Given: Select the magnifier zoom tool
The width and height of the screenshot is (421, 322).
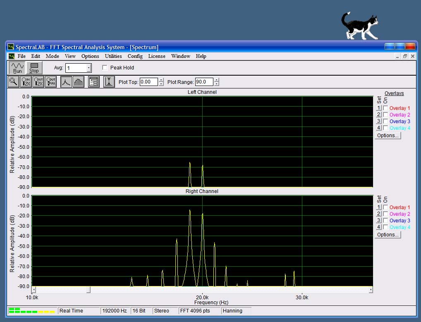Looking at the screenshot, I should (x=14, y=82).
